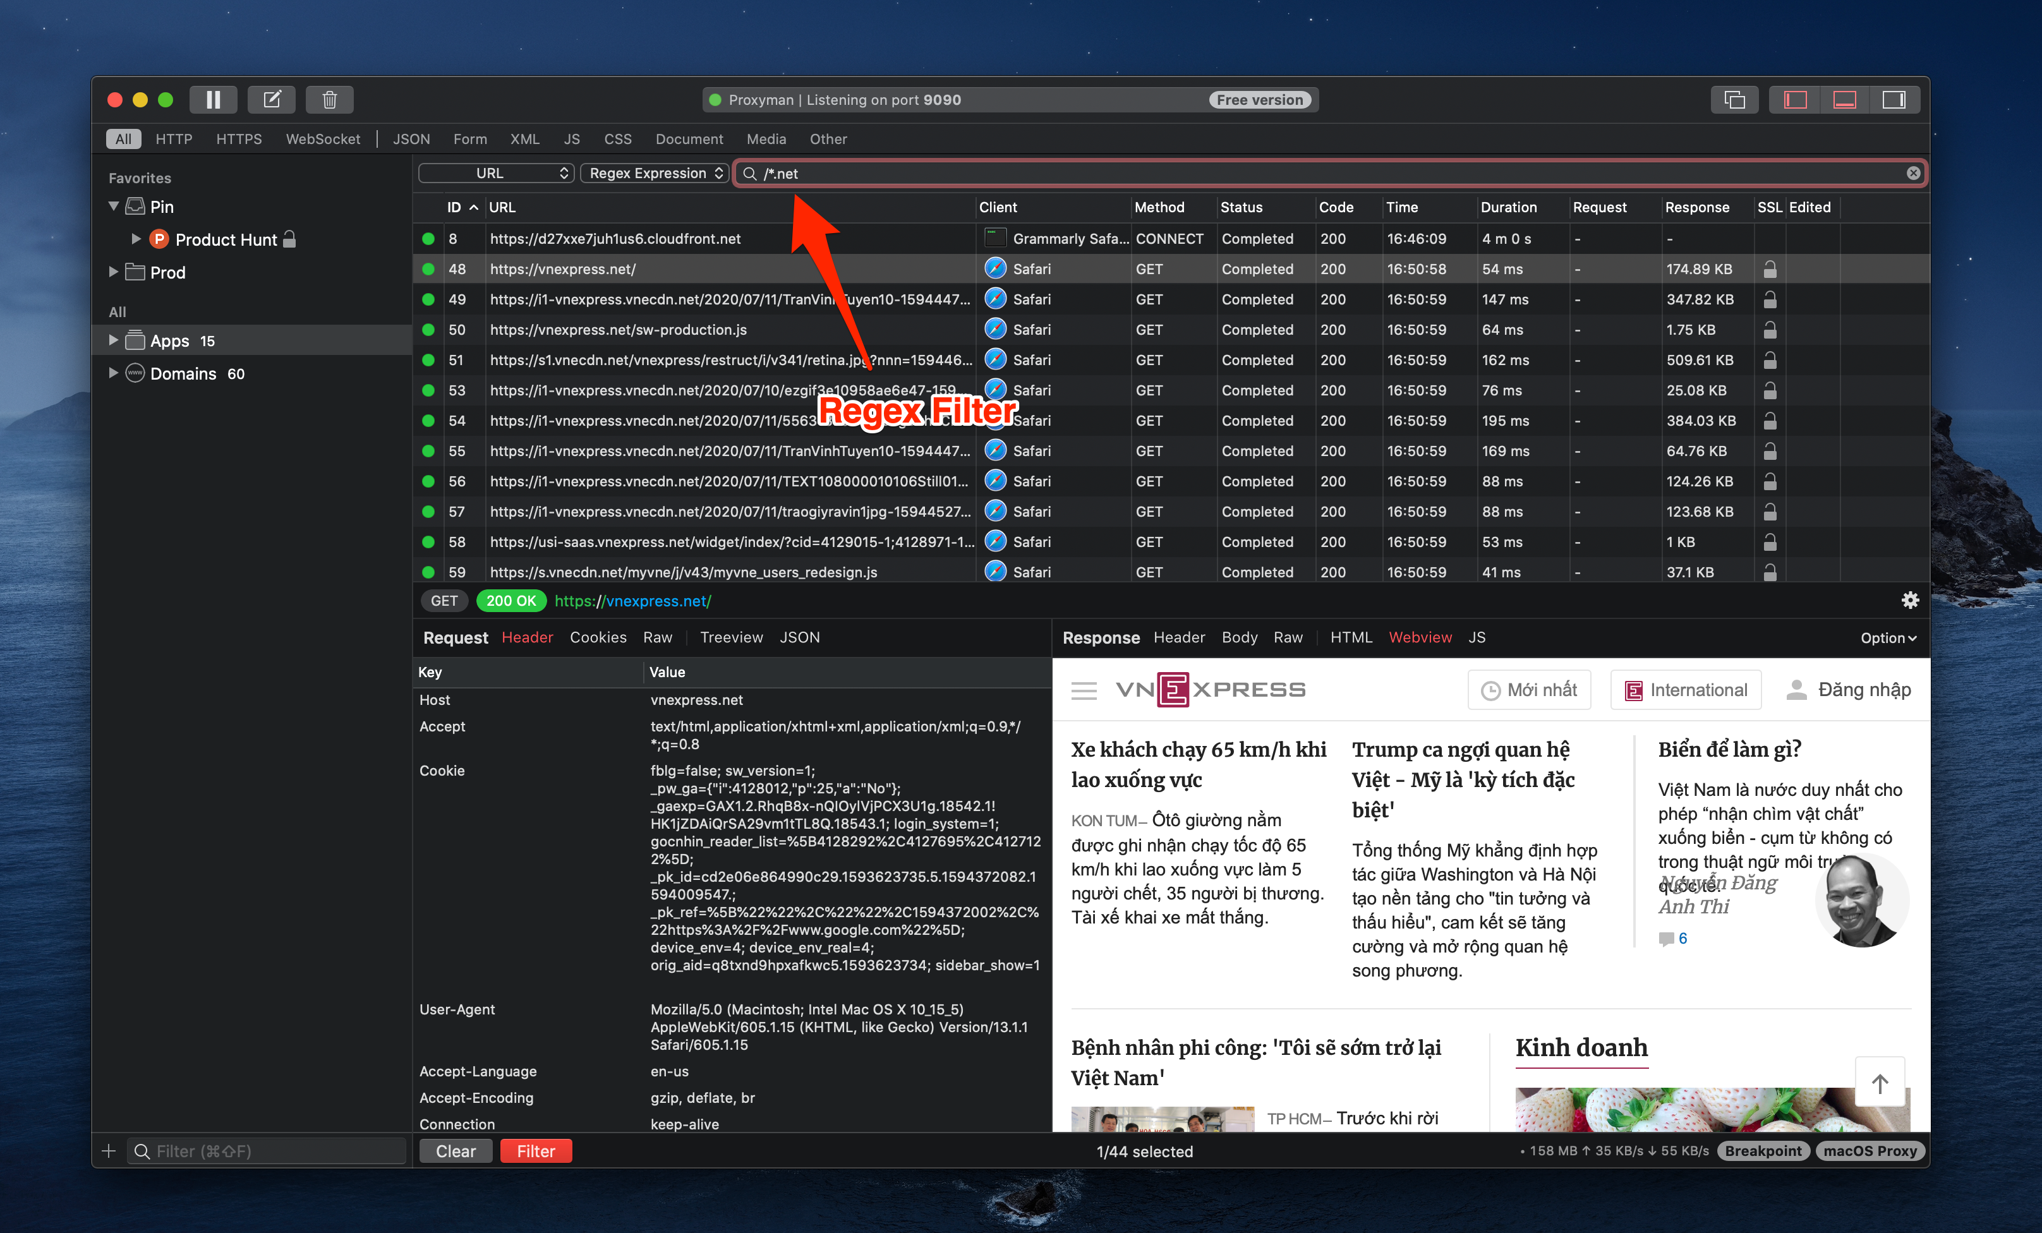Expand the Domains tree group
The width and height of the screenshot is (2042, 1233).
point(114,373)
